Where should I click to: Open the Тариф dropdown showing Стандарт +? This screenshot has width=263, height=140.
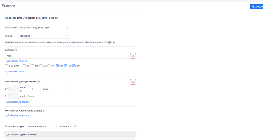point(44,36)
